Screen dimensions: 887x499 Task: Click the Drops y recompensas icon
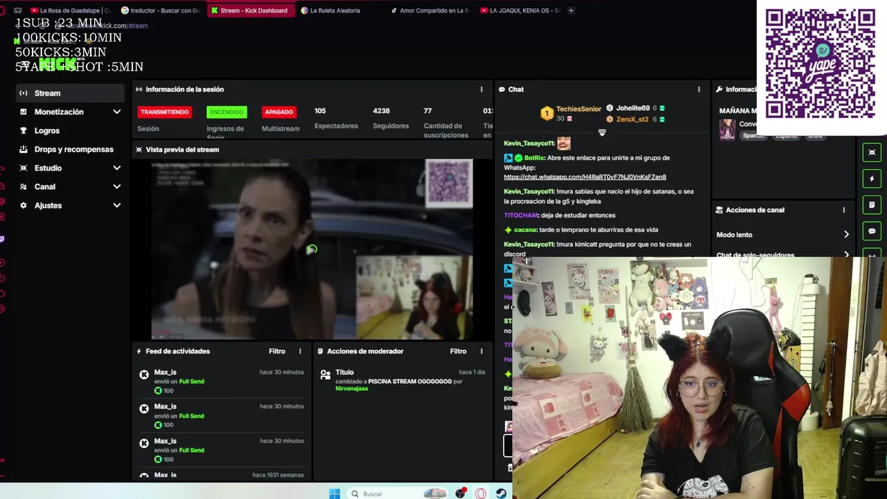(x=24, y=149)
